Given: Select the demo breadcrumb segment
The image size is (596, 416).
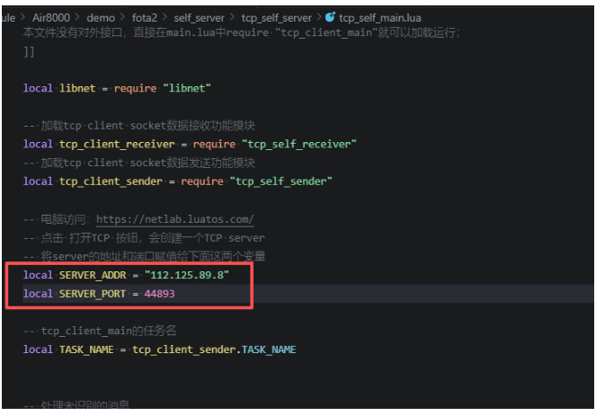Looking at the screenshot, I should point(101,18).
